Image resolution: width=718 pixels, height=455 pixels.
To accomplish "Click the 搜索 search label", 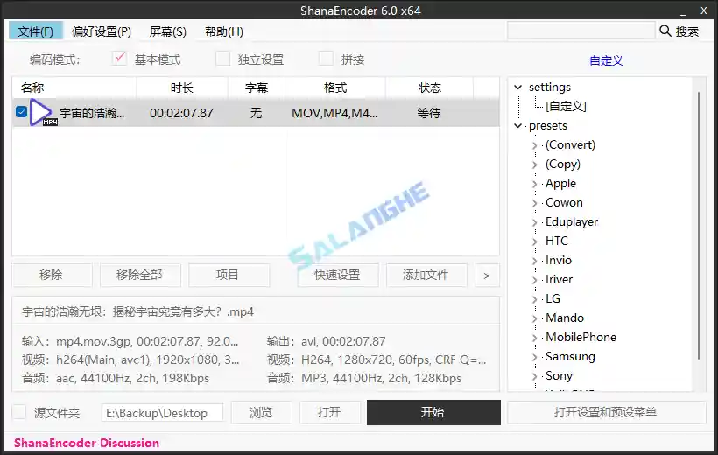I will point(686,31).
